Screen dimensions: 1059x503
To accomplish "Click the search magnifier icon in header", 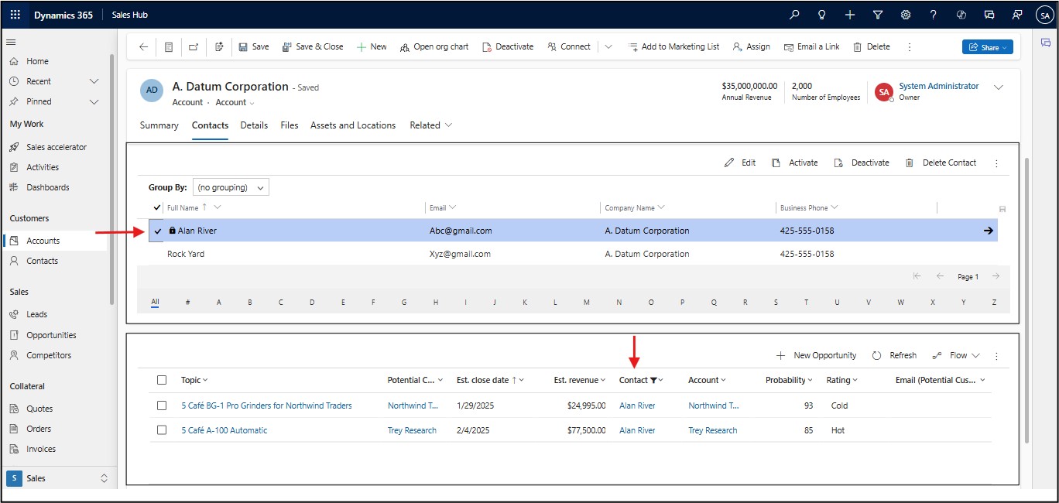I will coord(794,15).
